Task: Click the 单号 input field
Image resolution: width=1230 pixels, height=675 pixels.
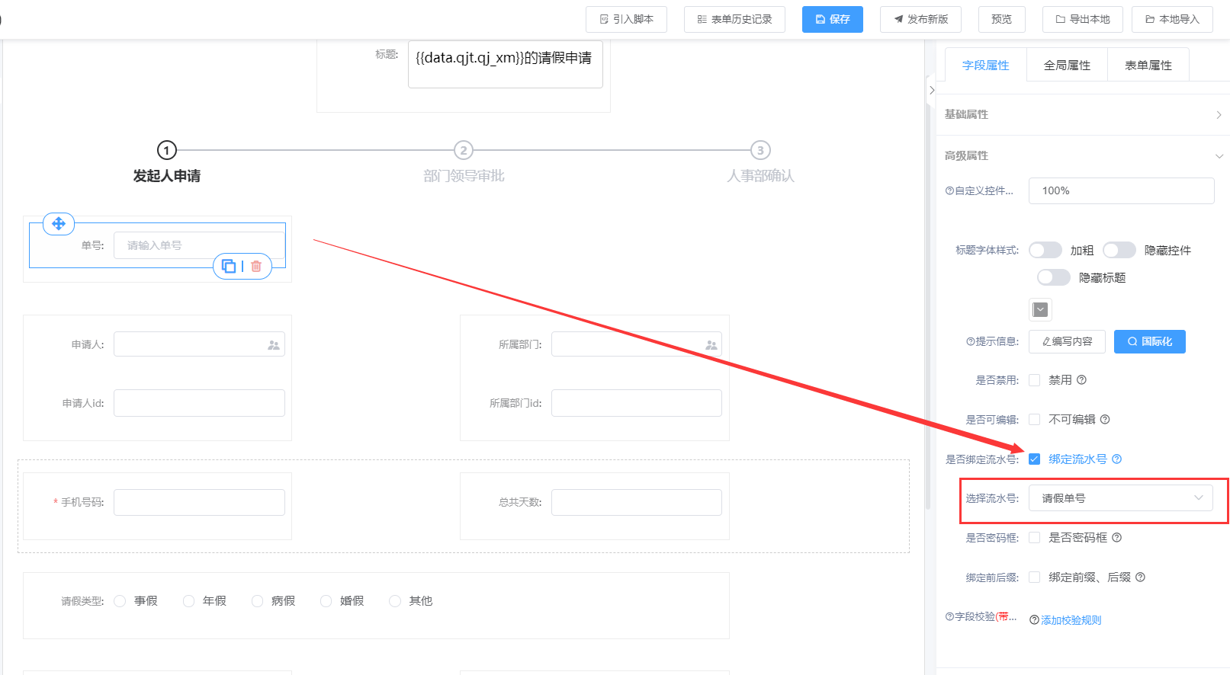Action: tap(200, 245)
